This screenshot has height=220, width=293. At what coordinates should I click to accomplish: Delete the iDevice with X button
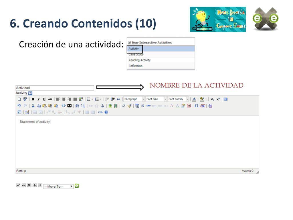coord(29,185)
